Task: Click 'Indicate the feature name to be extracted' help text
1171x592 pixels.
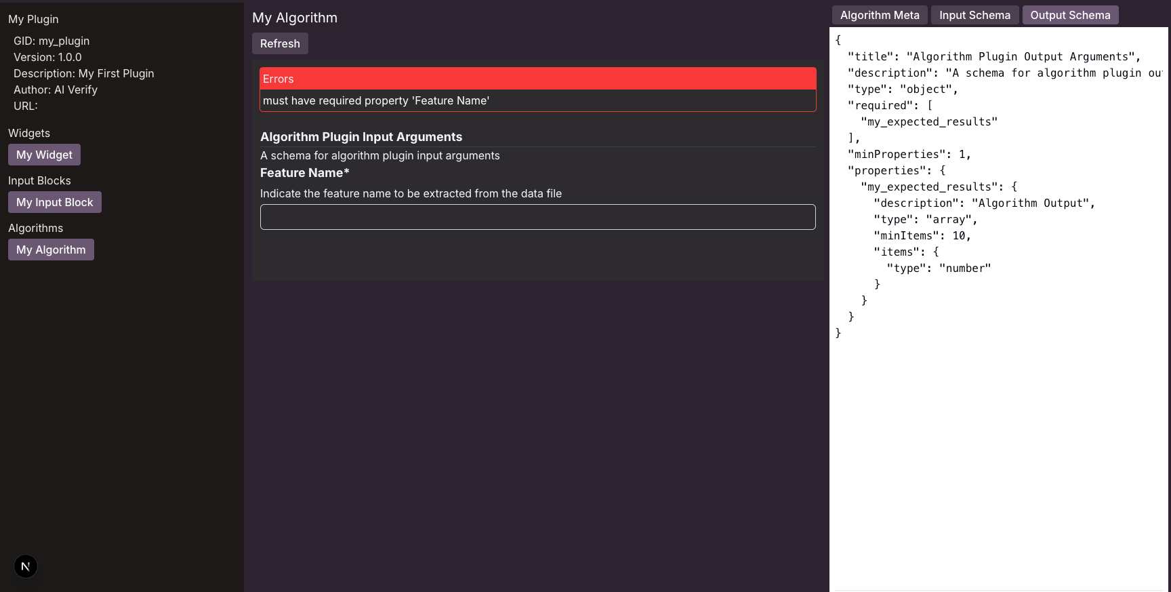Action: point(411,193)
